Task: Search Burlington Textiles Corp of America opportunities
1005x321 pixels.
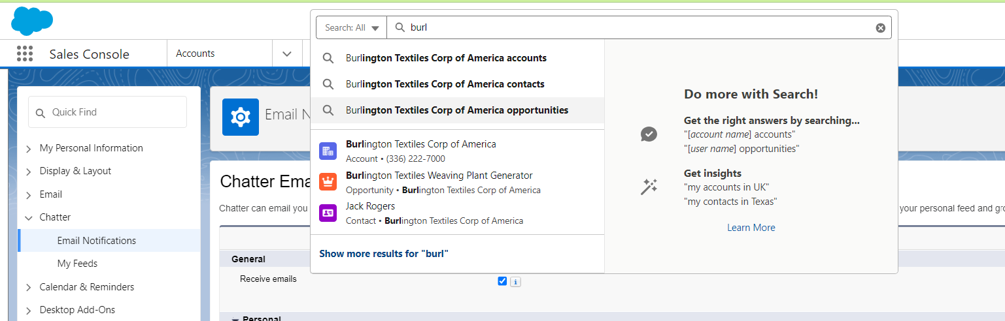Action: (x=457, y=110)
